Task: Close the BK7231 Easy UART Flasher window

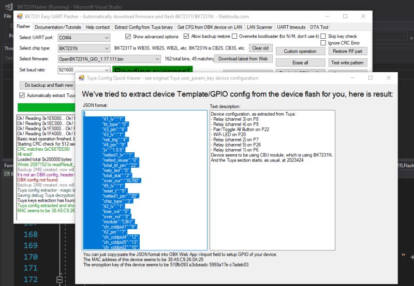Action: tap(363, 17)
